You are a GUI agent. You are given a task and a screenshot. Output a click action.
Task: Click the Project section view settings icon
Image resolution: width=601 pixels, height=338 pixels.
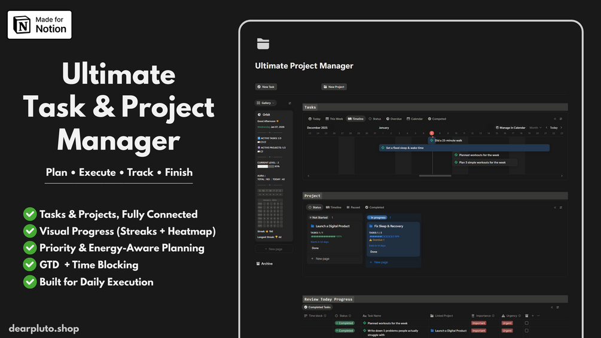point(561,208)
